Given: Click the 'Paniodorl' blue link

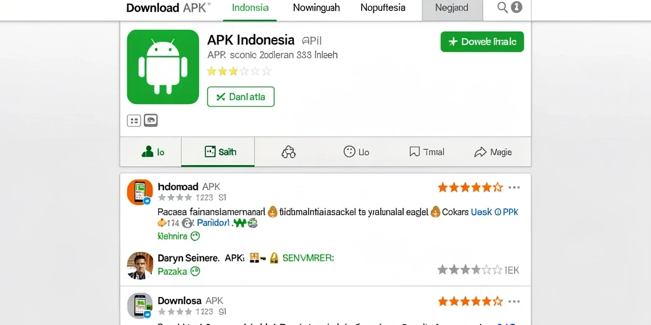Looking at the screenshot, I should pos(213,223).
